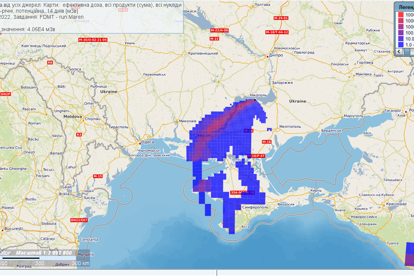This screenshot has width=414, height=276.
Task: Click the red city marker for Одеса
Action: pyautogui.click(x=140, y=143)
